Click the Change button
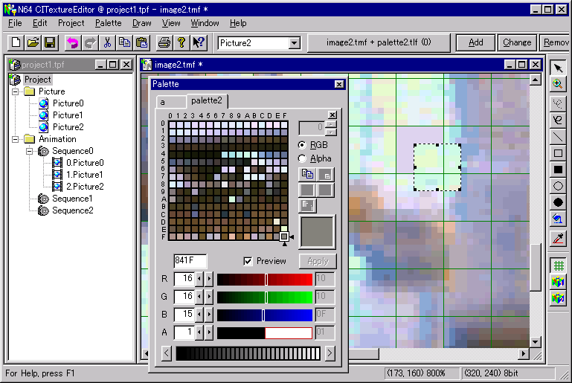The width and height of the screenshot is (572, 383). (516, 42)
